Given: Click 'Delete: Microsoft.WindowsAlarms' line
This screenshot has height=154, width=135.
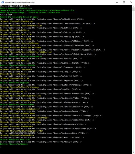Looking at the screenshot, I should 17,105.
